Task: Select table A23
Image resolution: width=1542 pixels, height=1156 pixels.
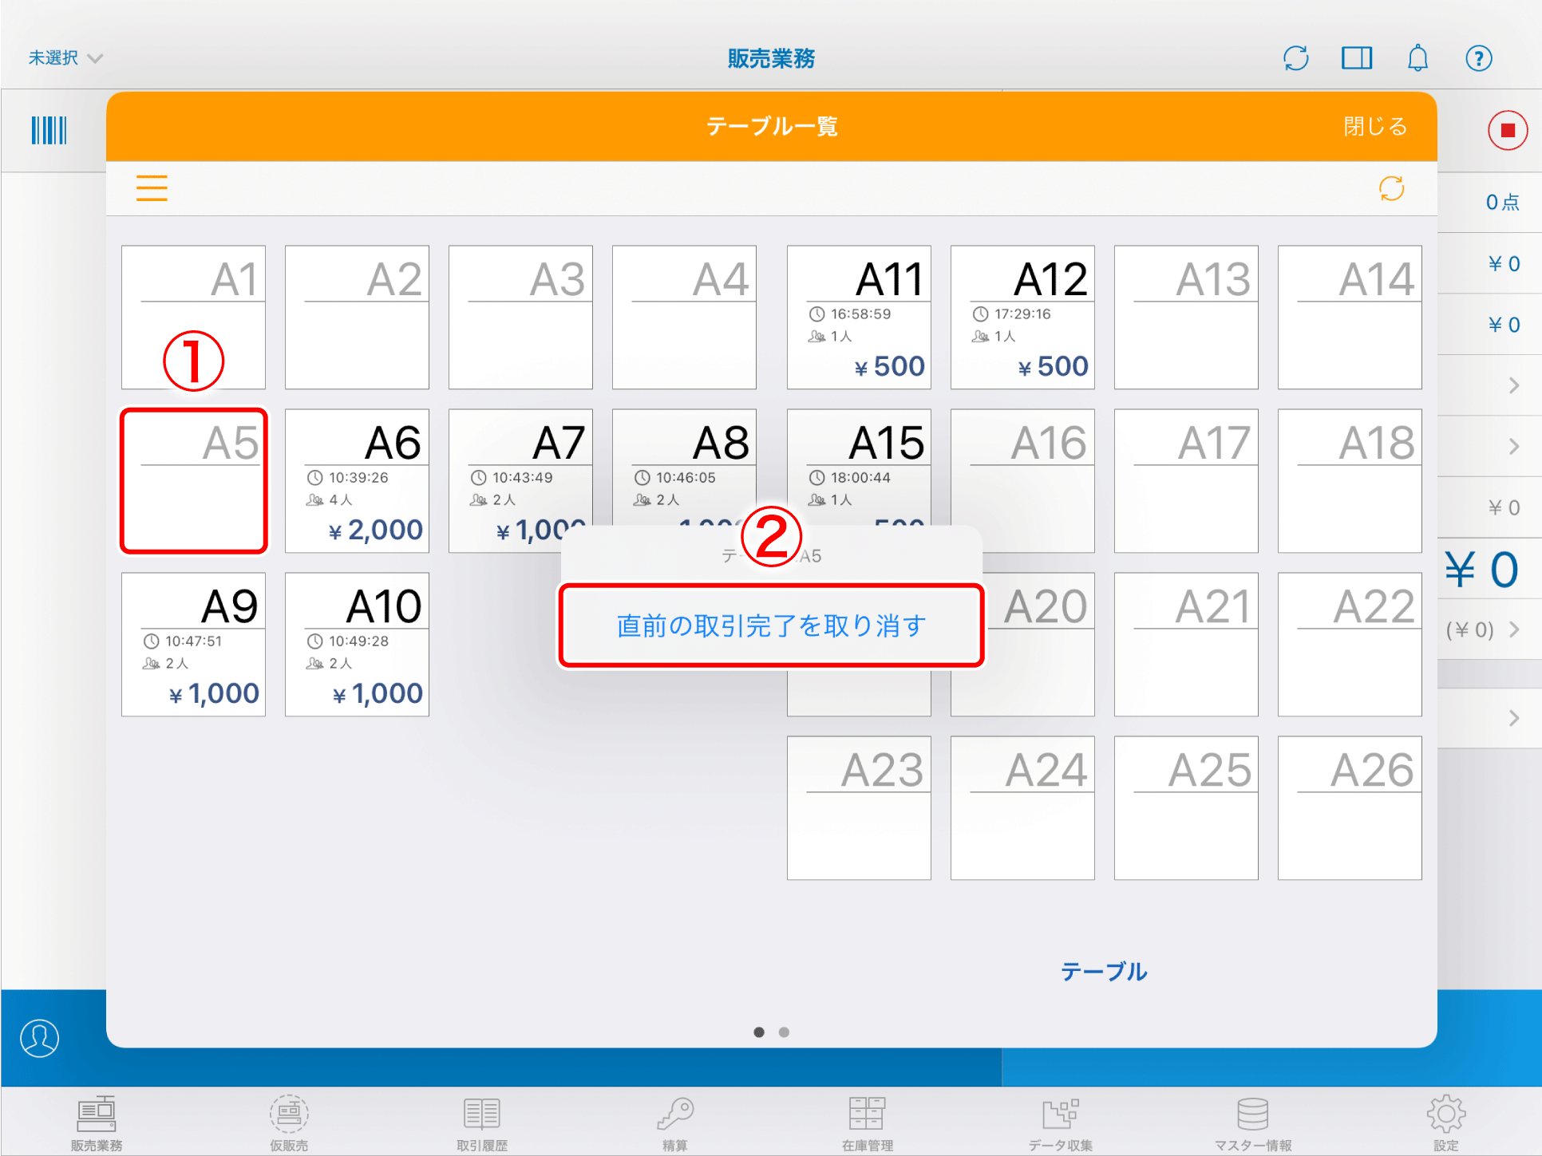Action: 859,808
